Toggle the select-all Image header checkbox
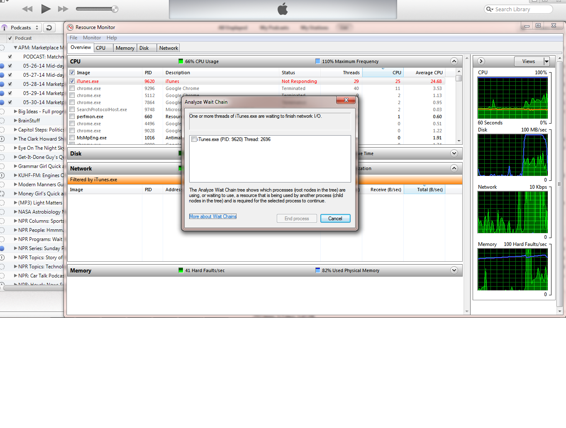This screenshot has height=428, width=566. (72, 73)
